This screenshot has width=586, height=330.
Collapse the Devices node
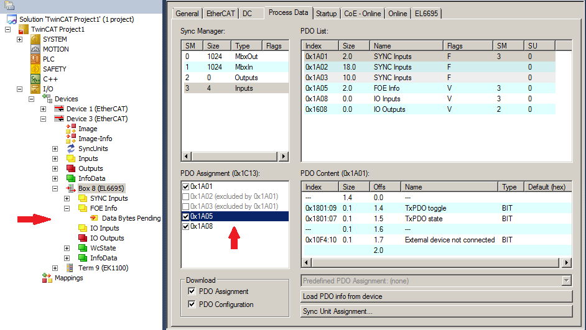click(x=31, y=99)
